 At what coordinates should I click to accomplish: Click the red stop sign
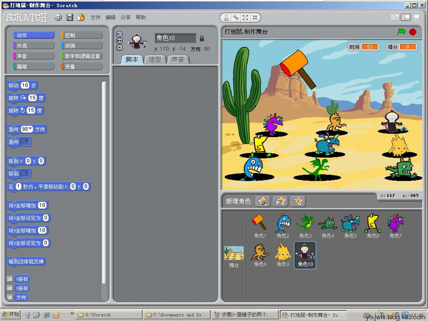pyautogui.click(x=413, y=32)
